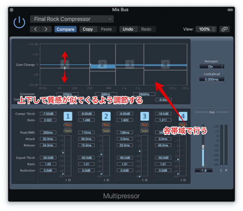Go to next preset arrow
Screen dimensions: 243x211
46,29
